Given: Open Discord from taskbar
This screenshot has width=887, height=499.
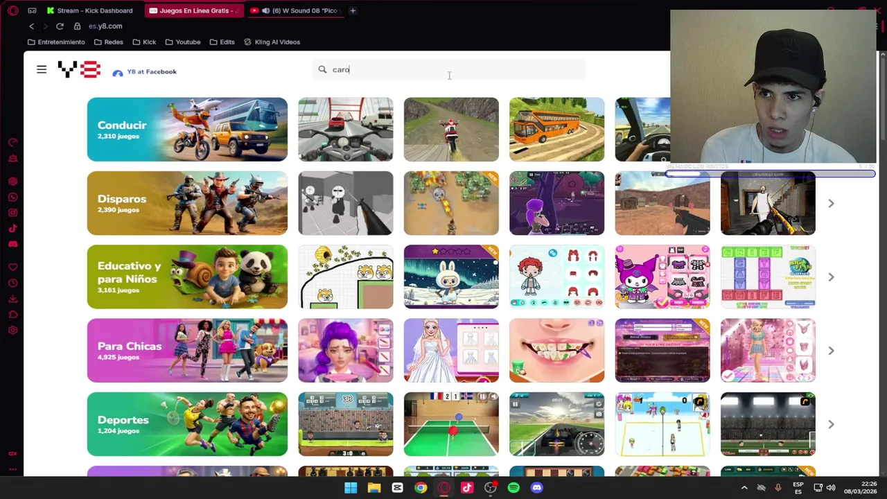Looking at the screenshot, I should point(536,488).
